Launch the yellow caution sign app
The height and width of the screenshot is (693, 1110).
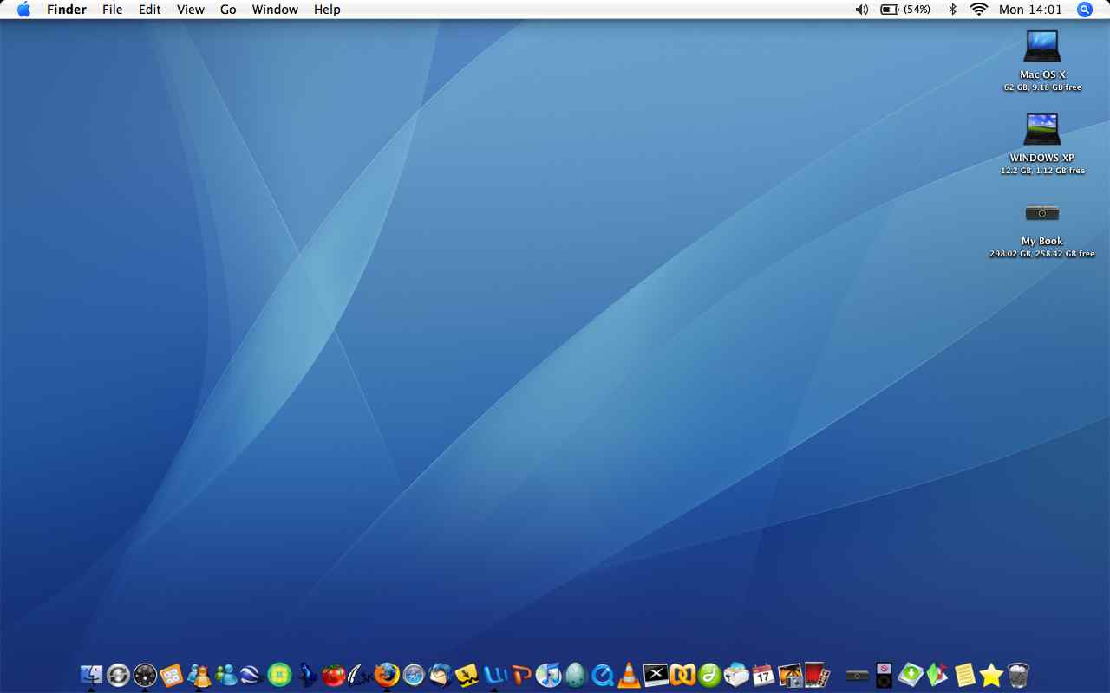pyautogui.click(x=467, y=675)
